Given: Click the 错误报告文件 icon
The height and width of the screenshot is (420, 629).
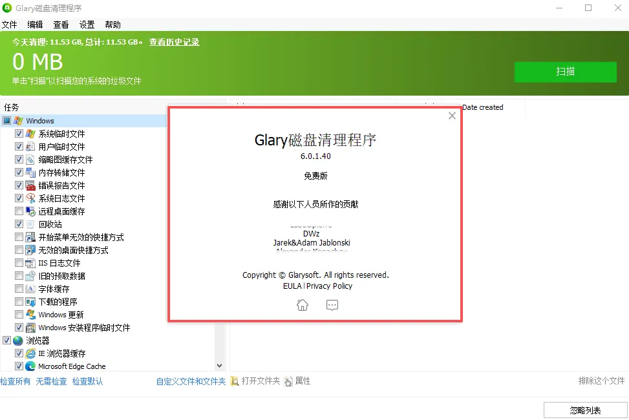Looking at the screenshot, I should [x=30, y=185].
